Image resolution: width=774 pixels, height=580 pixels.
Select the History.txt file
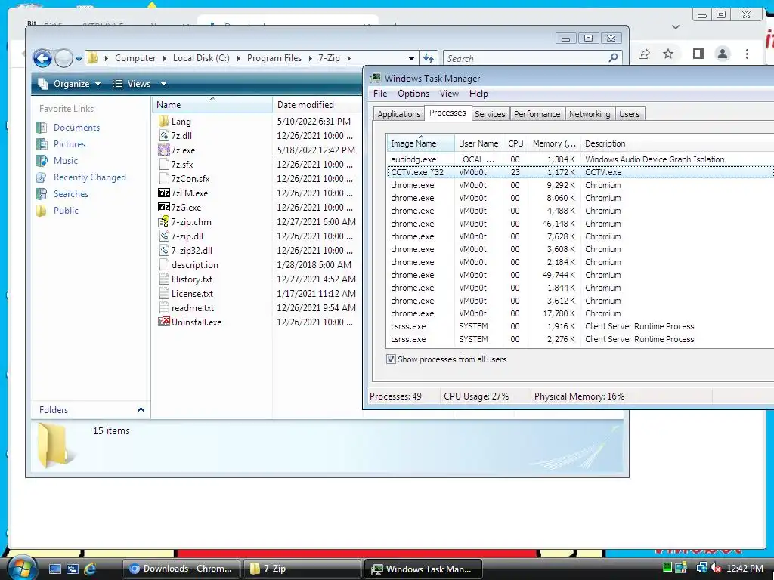tap(191, 279)
